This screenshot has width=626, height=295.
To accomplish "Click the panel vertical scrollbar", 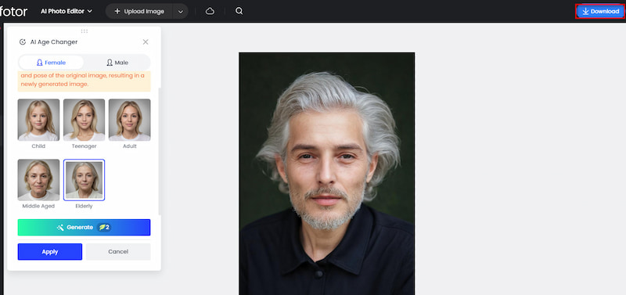I will click(x=160, y=152).
